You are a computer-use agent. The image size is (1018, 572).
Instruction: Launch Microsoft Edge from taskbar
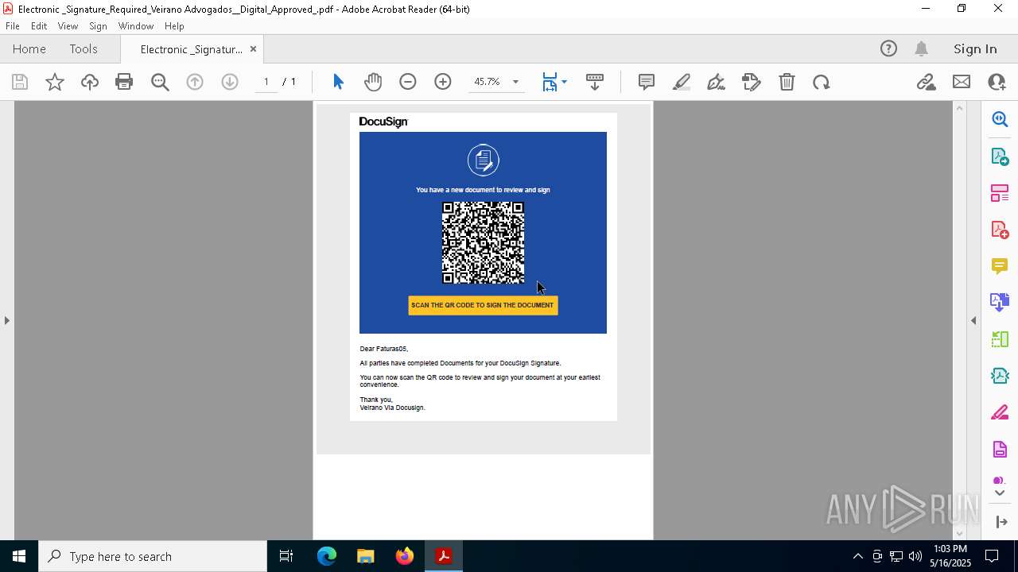[327, 556]
